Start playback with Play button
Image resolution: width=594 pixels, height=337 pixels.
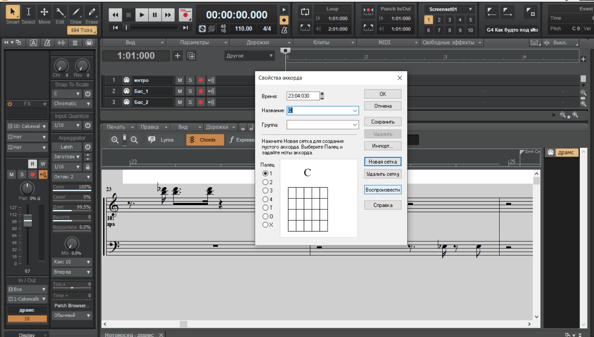pyautogui.click(x=142, y=15)
